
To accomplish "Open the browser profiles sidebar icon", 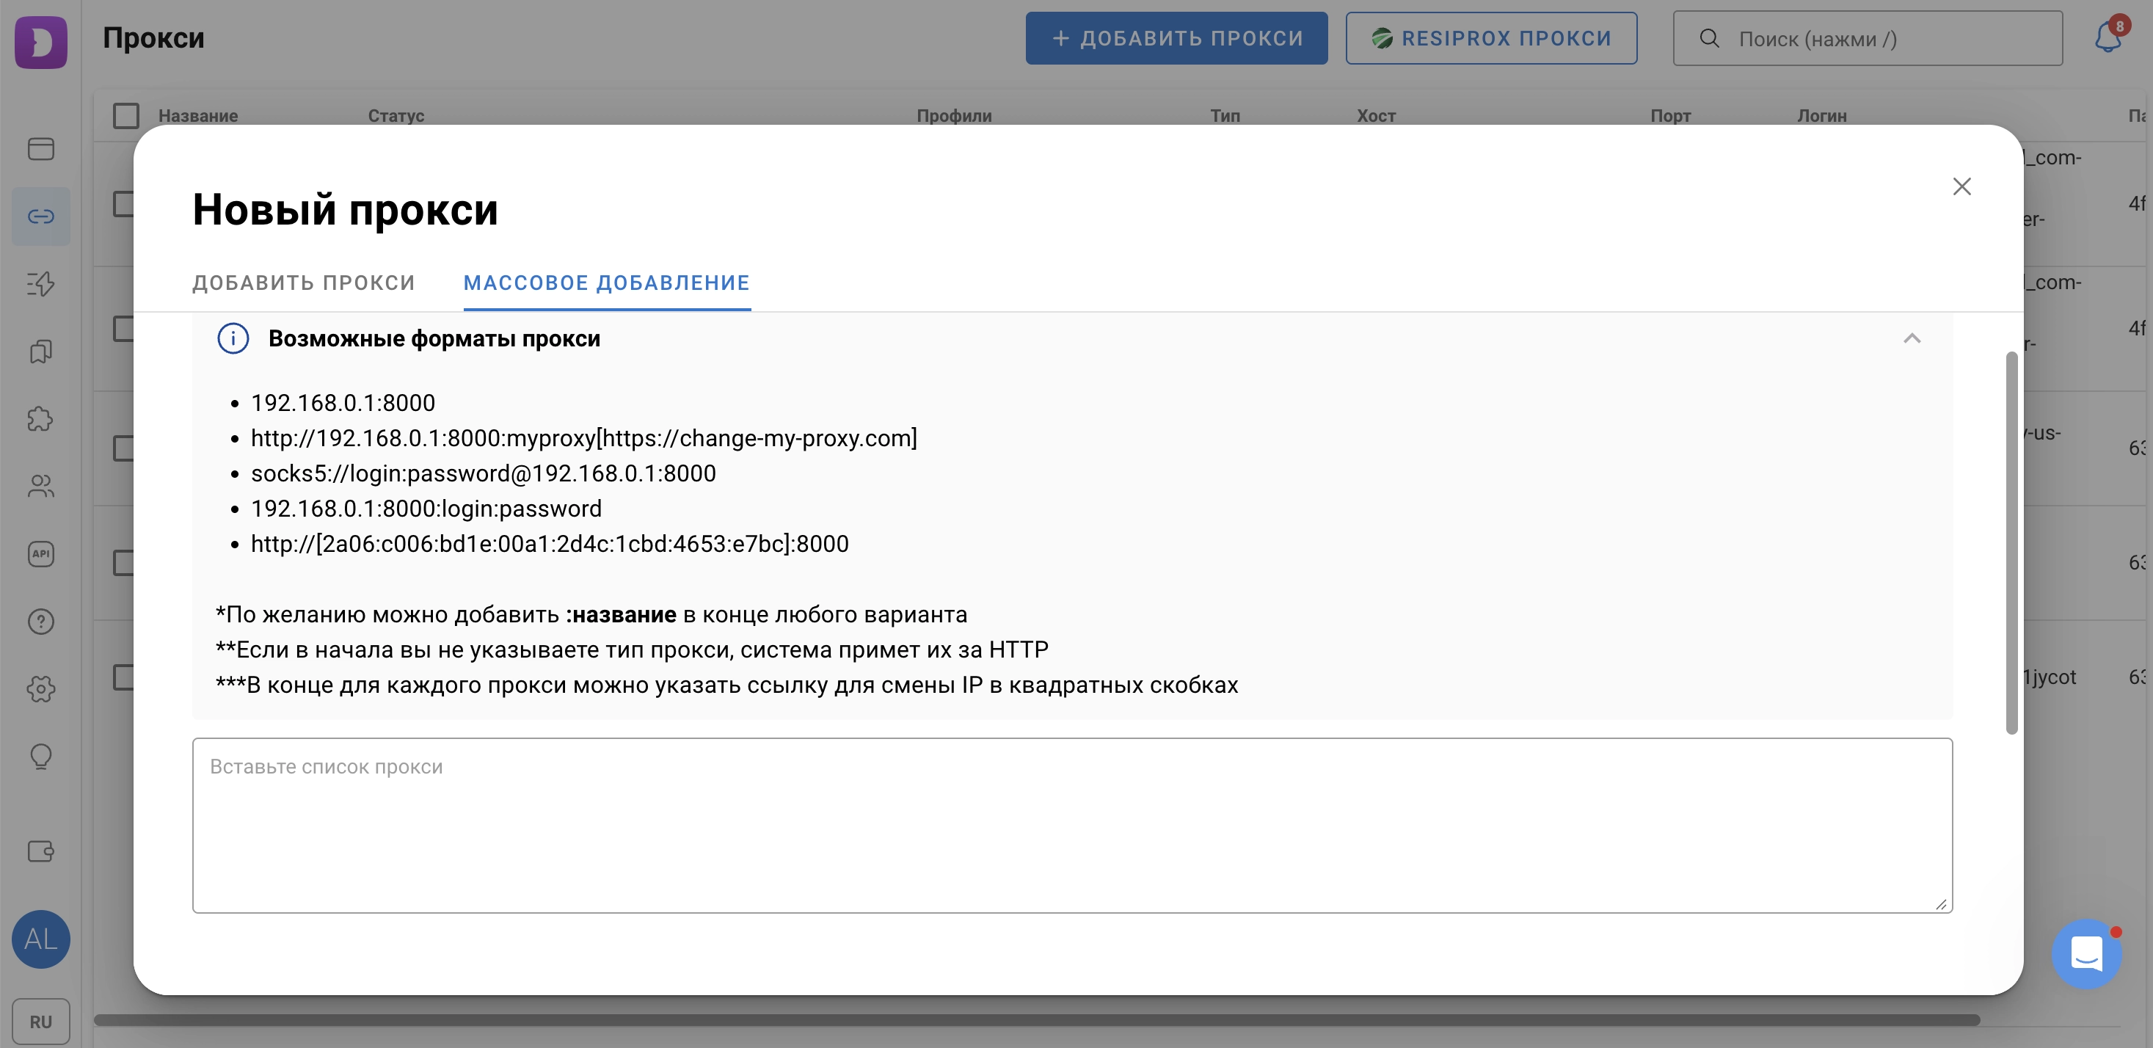I will [41, 149].
